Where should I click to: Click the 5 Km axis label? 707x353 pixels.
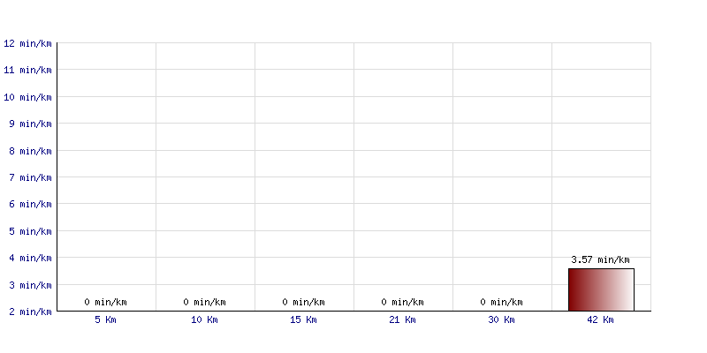tap(105, 319)
